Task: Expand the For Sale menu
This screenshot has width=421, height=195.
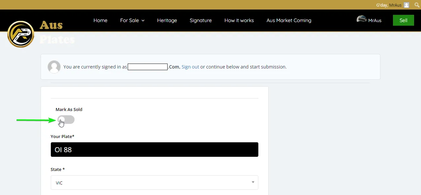Action: click(x=132, y=20)
